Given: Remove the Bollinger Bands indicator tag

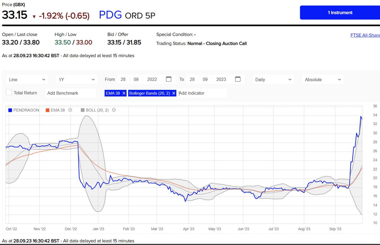Looking at the screenshot, I should pyautogui.click(x=174, y=93).
